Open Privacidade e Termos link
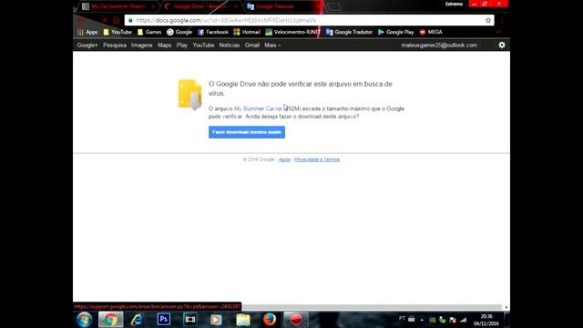The height and width of the screenshot is (328, 583). coord(317,159)
